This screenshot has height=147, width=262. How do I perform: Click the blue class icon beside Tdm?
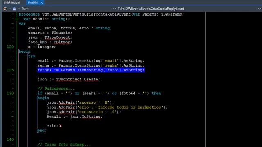click(14, 9)
